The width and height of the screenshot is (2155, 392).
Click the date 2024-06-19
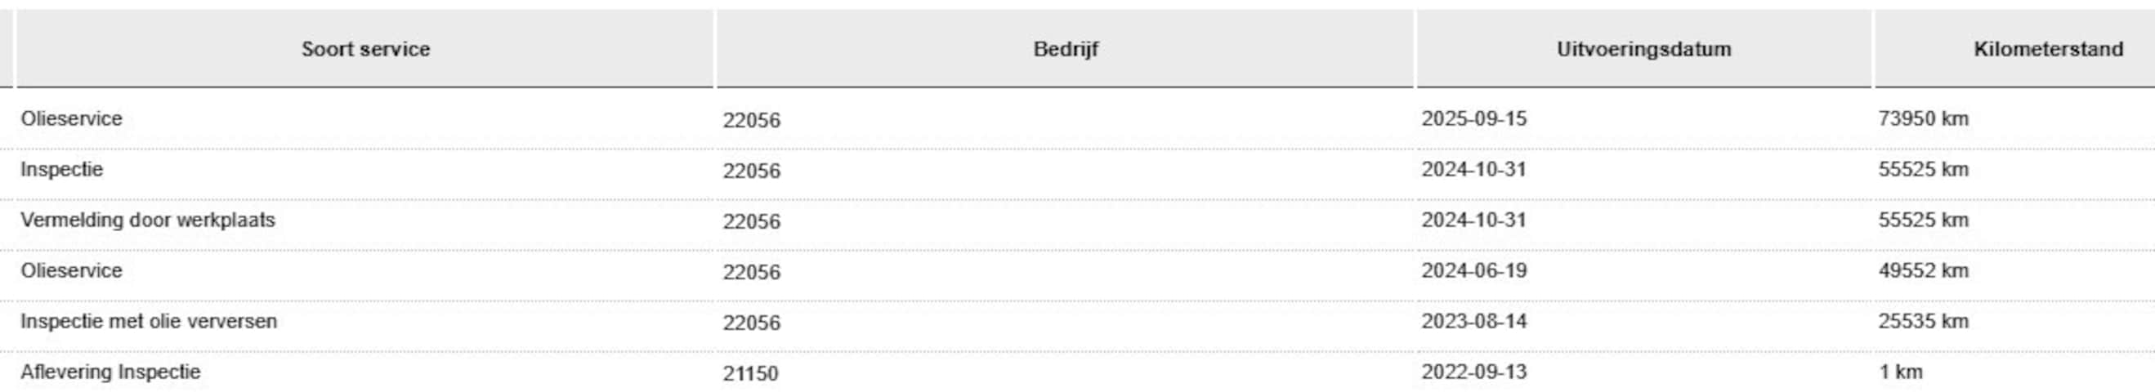(1473, 271)
